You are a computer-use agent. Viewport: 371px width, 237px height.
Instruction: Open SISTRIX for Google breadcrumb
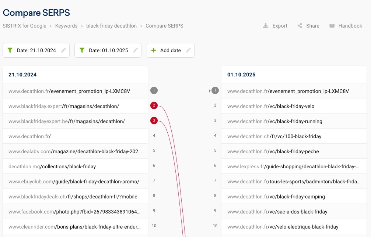click(24, 26)
